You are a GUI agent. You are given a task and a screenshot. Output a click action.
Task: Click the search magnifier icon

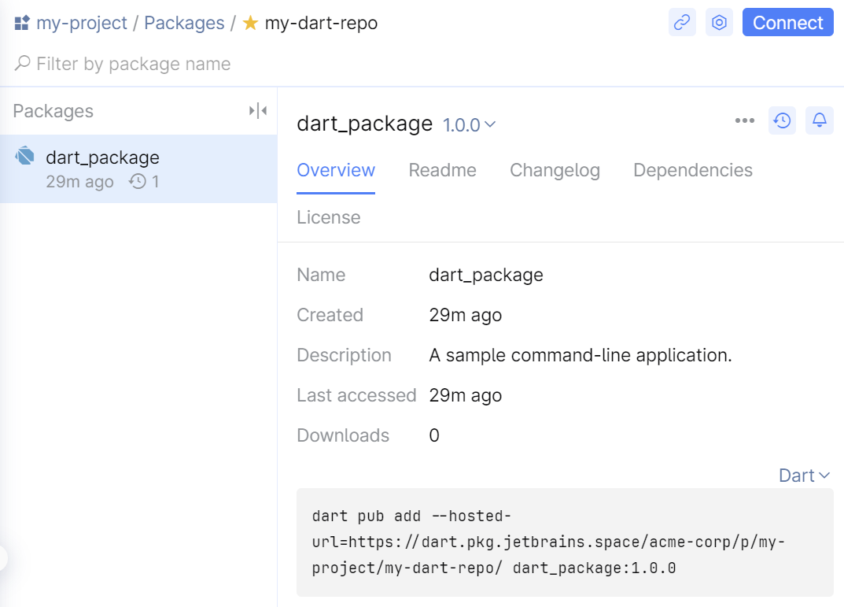tap(22, 64)
